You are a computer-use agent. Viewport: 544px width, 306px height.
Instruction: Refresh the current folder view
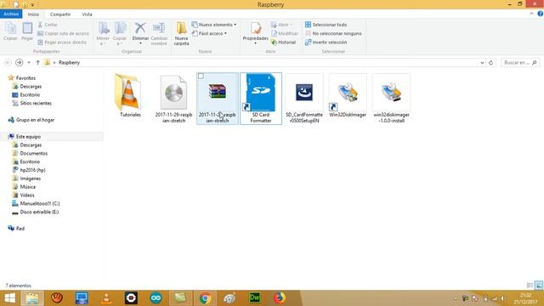(x=491, y=63)
